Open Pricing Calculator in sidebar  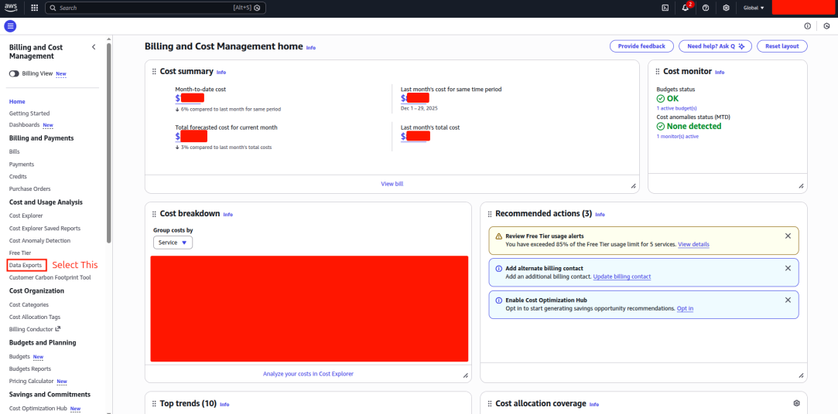pos(32,382)
